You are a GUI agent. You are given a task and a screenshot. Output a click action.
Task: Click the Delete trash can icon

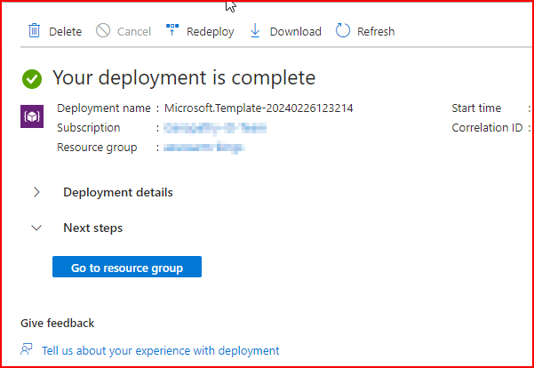34,30
